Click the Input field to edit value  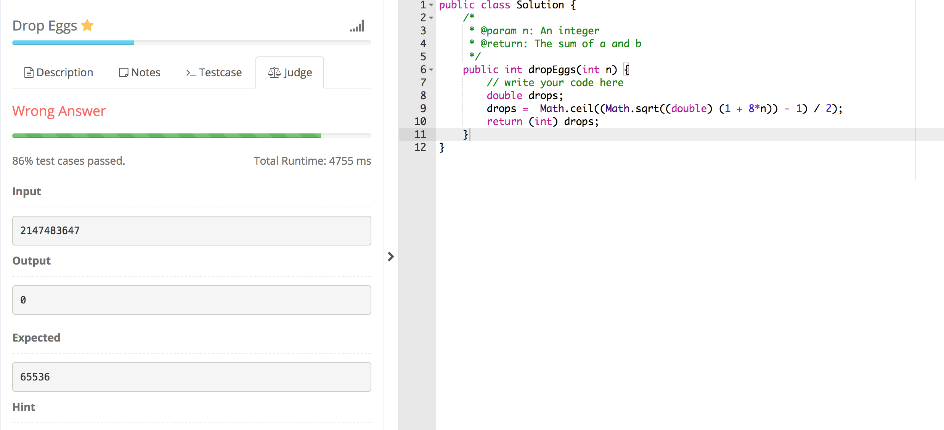click(x=191, y=230)
